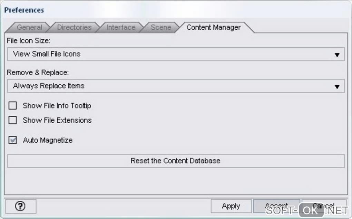Click the Apply button
The image size is (352, 219).
(x=231, y=206)
